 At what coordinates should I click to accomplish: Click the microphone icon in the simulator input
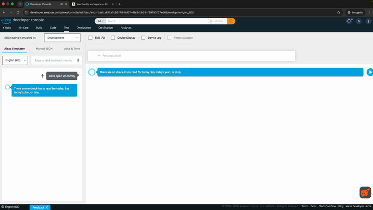[x=78, y=60]
